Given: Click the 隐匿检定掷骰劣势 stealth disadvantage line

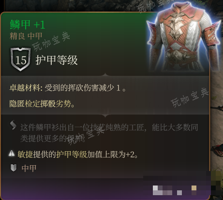Looking at the screenshot, I should [x=42, y=104].
